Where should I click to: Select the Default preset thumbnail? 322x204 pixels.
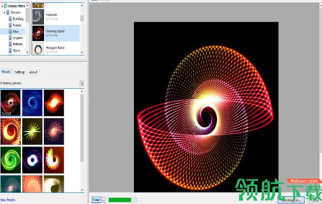click(11, 103)
